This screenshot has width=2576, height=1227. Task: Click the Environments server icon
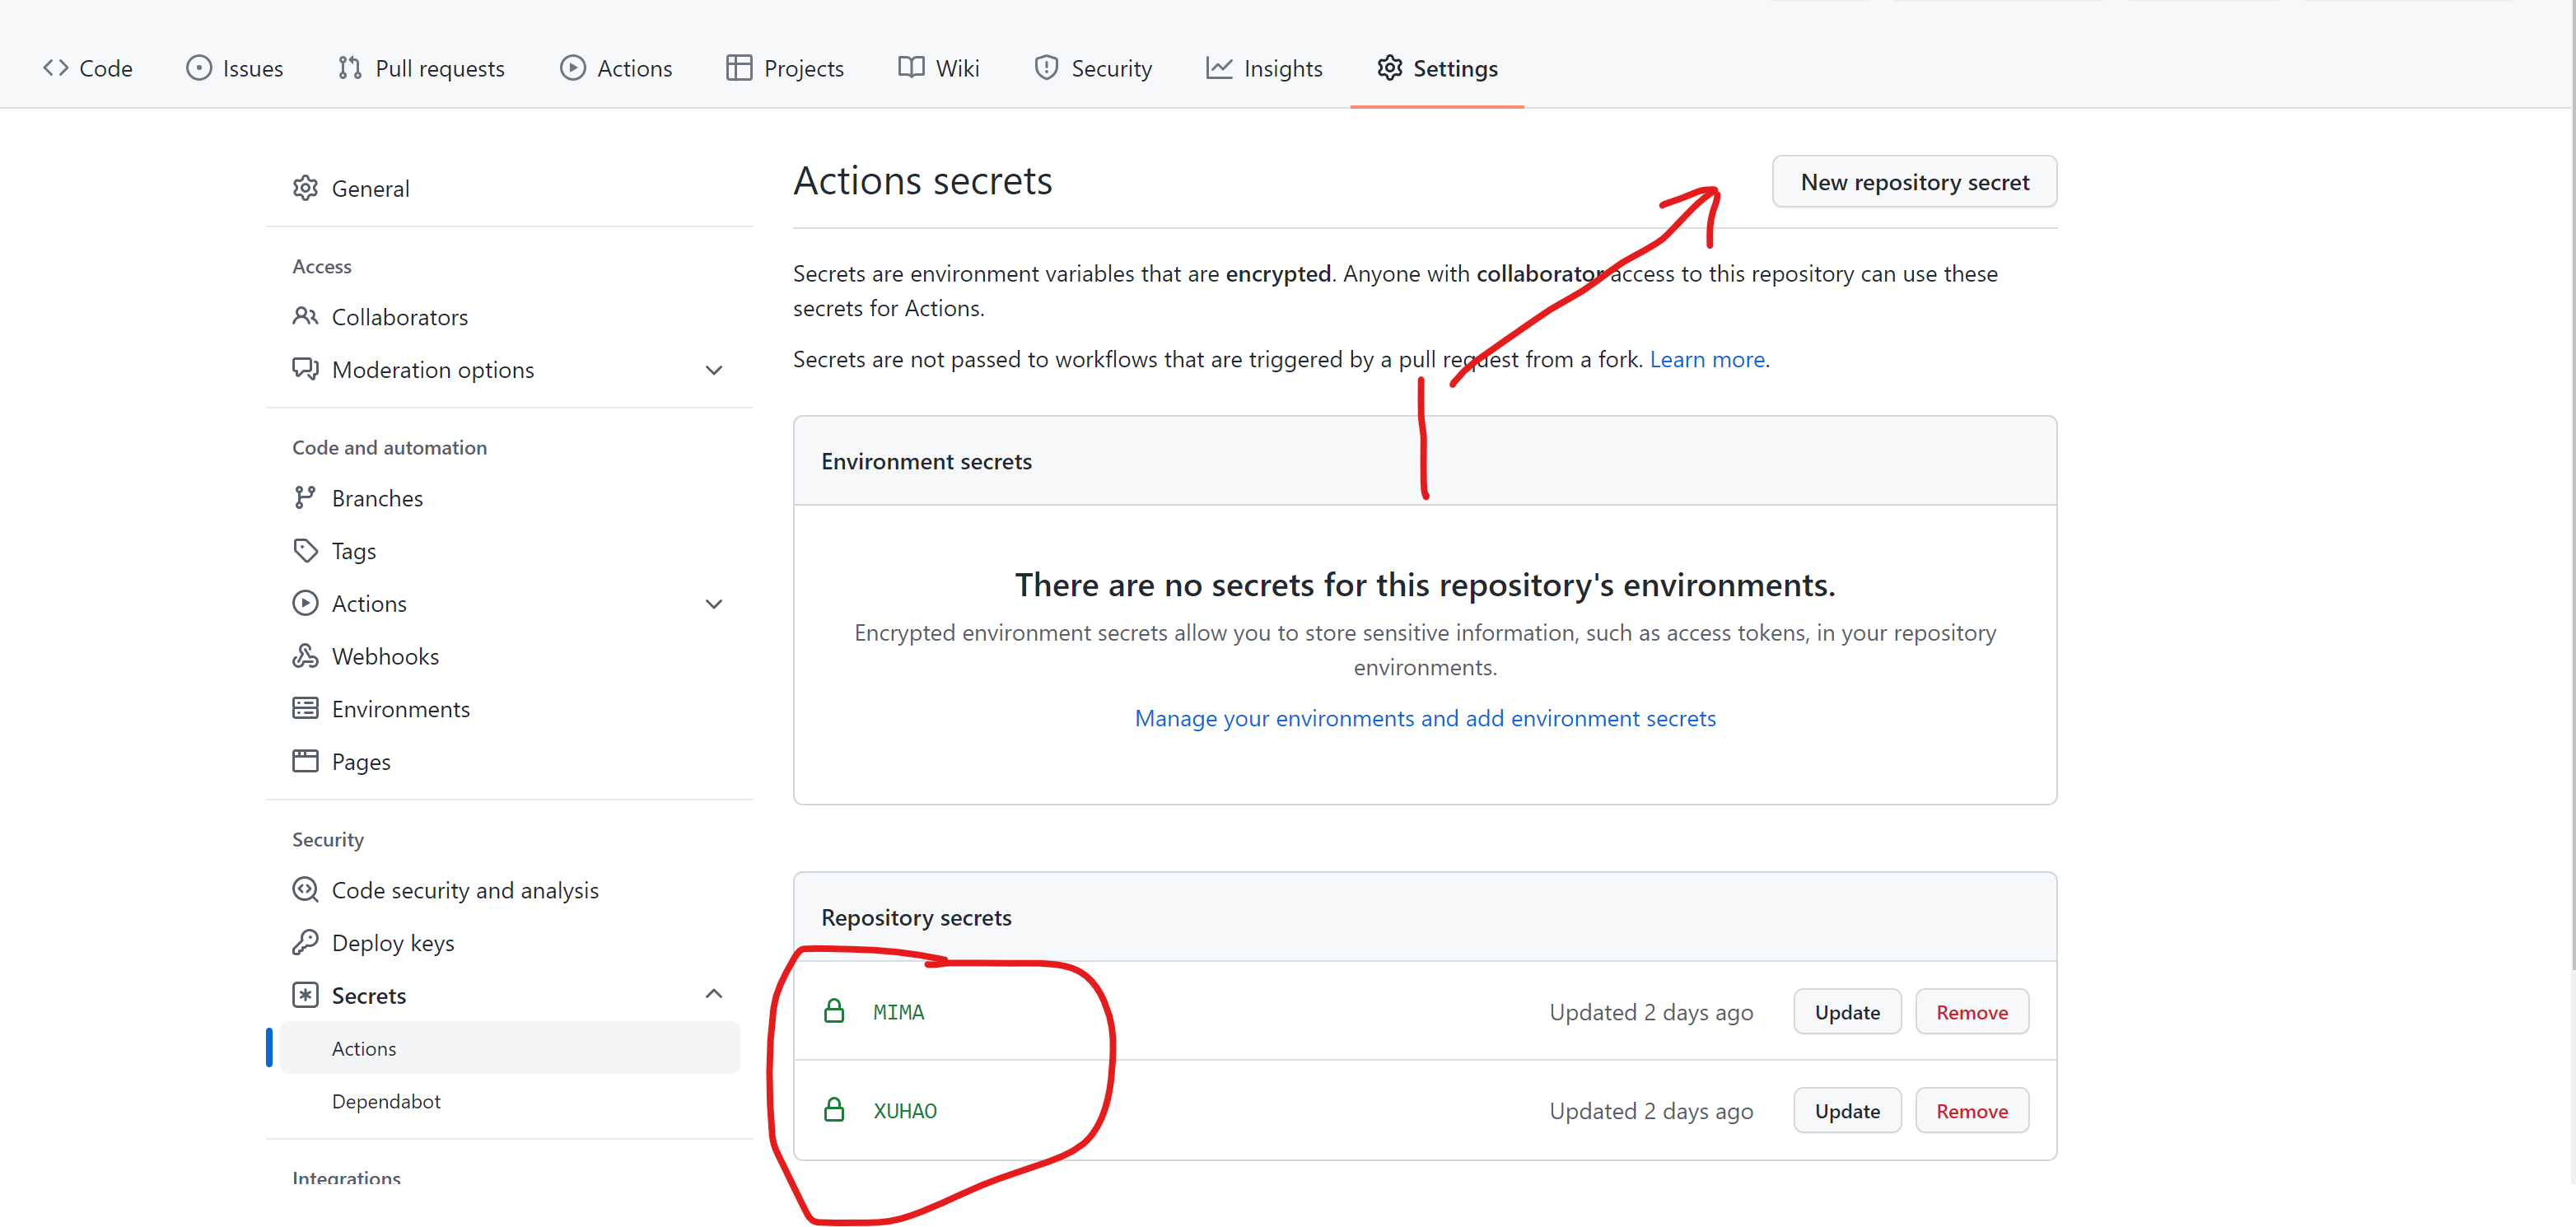tap(305, 708)
